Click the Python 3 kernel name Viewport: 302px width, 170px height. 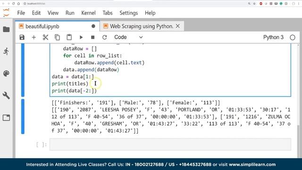pos(273,37)
